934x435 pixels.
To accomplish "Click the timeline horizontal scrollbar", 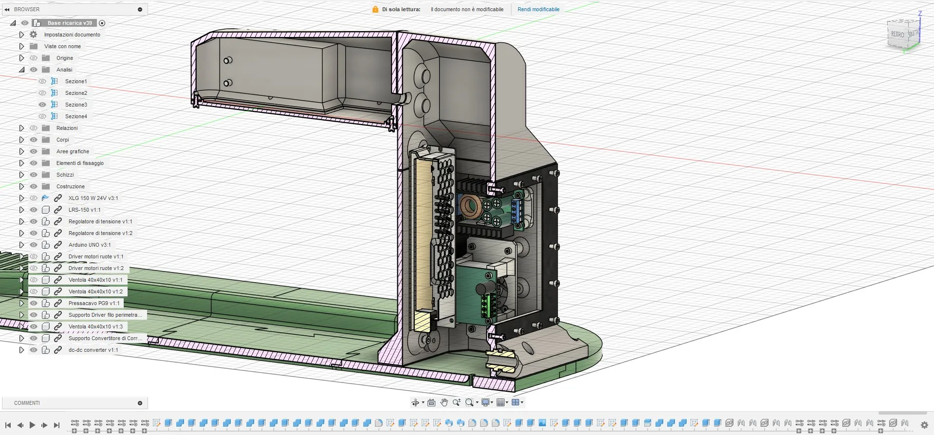I will pyautogui.click(x=902, y=413).
